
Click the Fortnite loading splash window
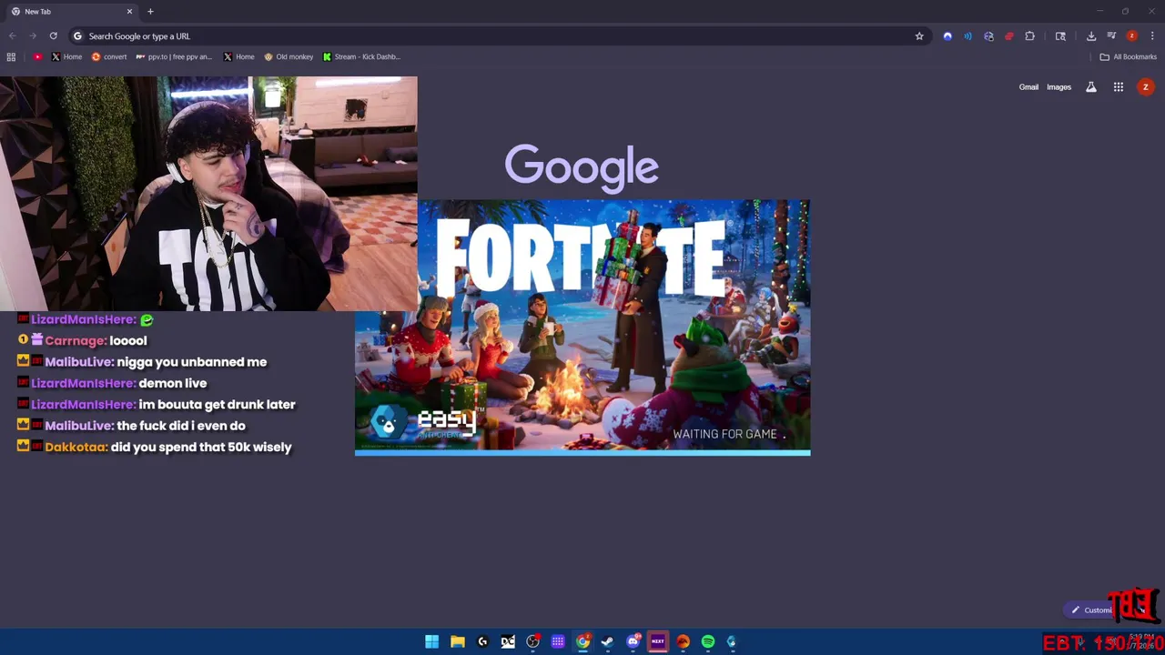pyautogui.click(x=582, y=327)
